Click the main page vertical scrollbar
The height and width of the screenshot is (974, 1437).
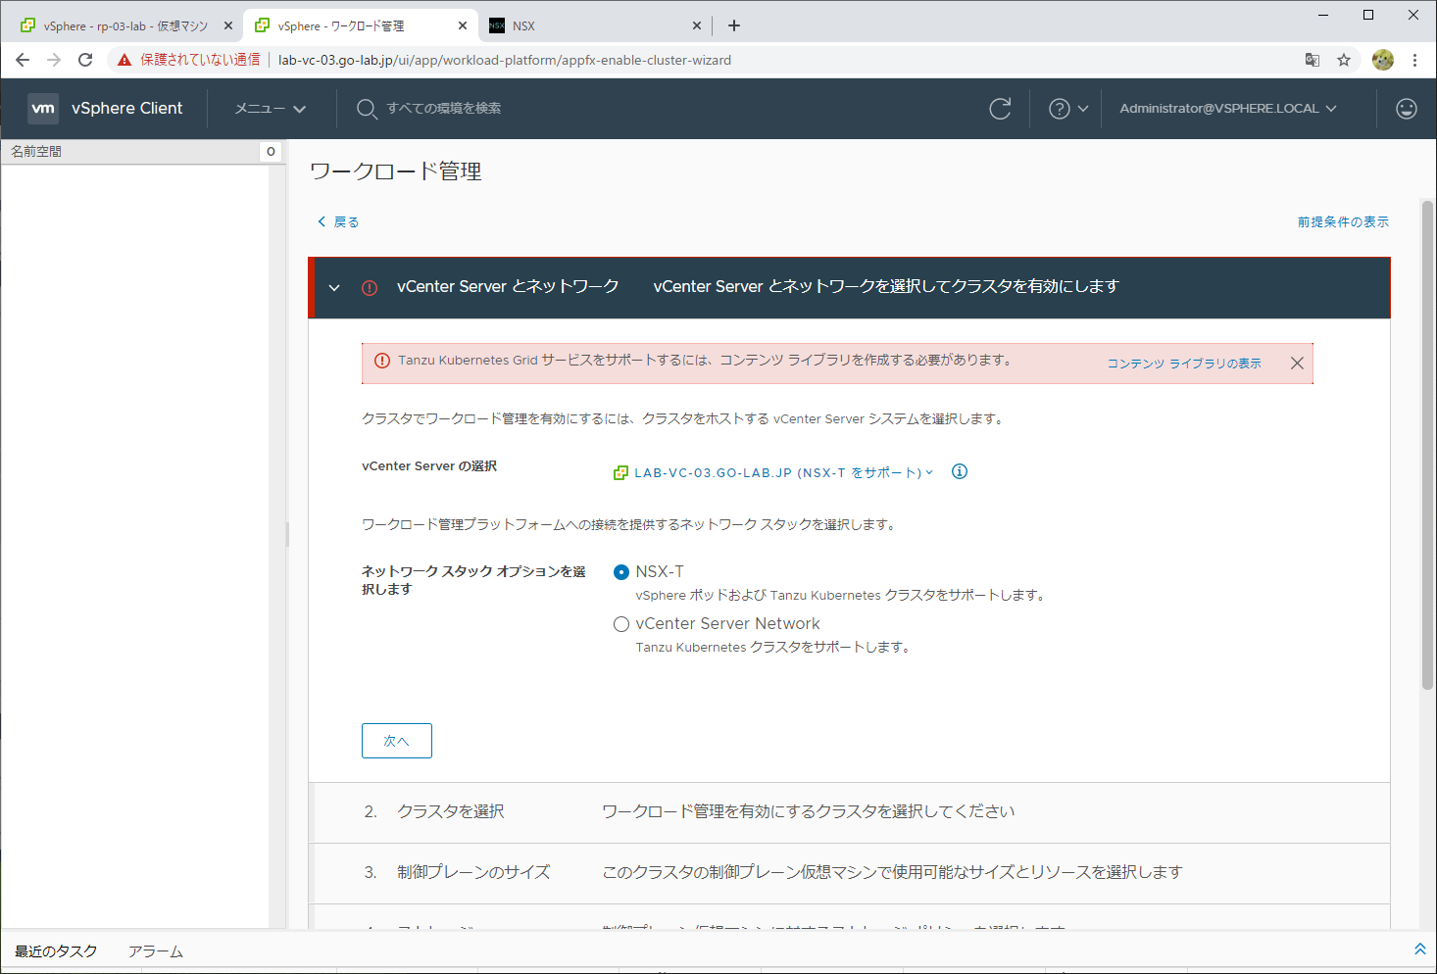1428,446
